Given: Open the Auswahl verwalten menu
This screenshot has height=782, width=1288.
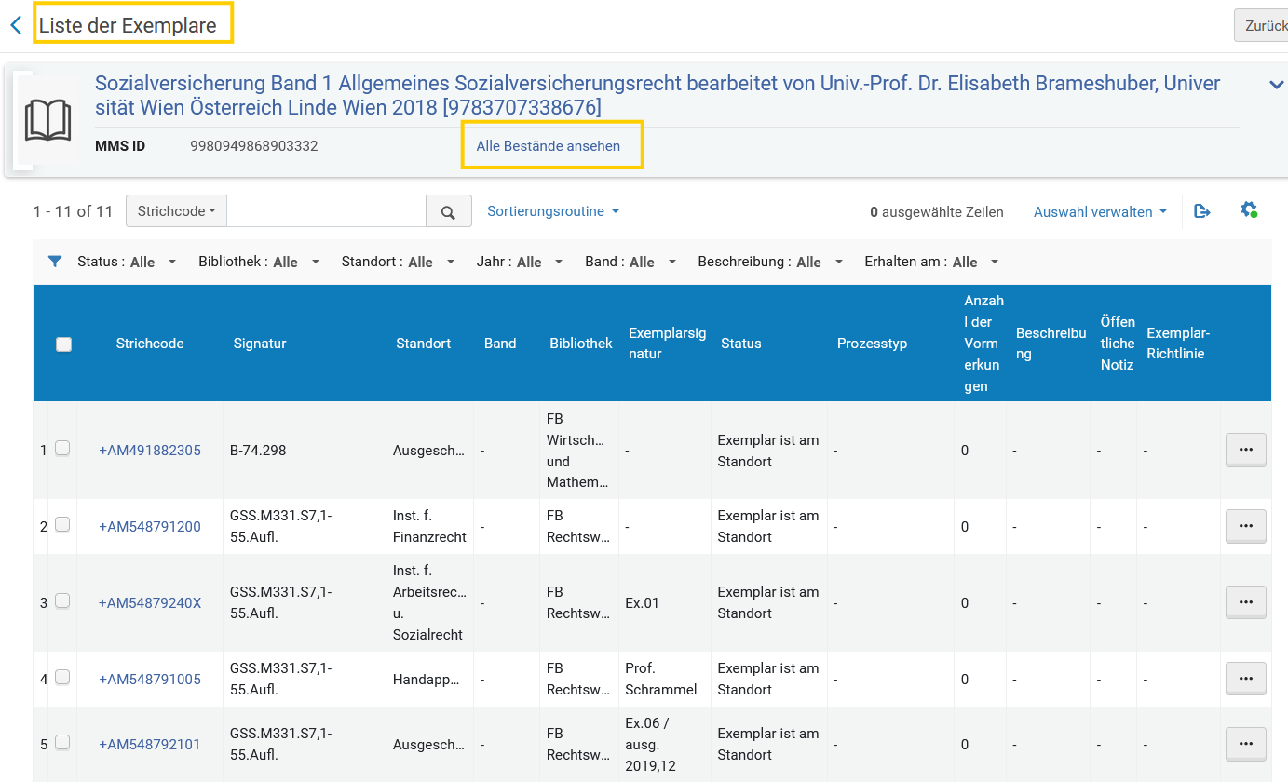Looking at the screenshot, I should [1100, 211].
